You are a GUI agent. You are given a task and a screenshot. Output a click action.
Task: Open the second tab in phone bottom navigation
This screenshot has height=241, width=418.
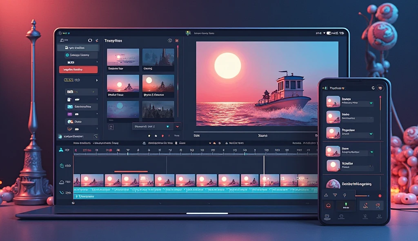click(x=341, y=217)
